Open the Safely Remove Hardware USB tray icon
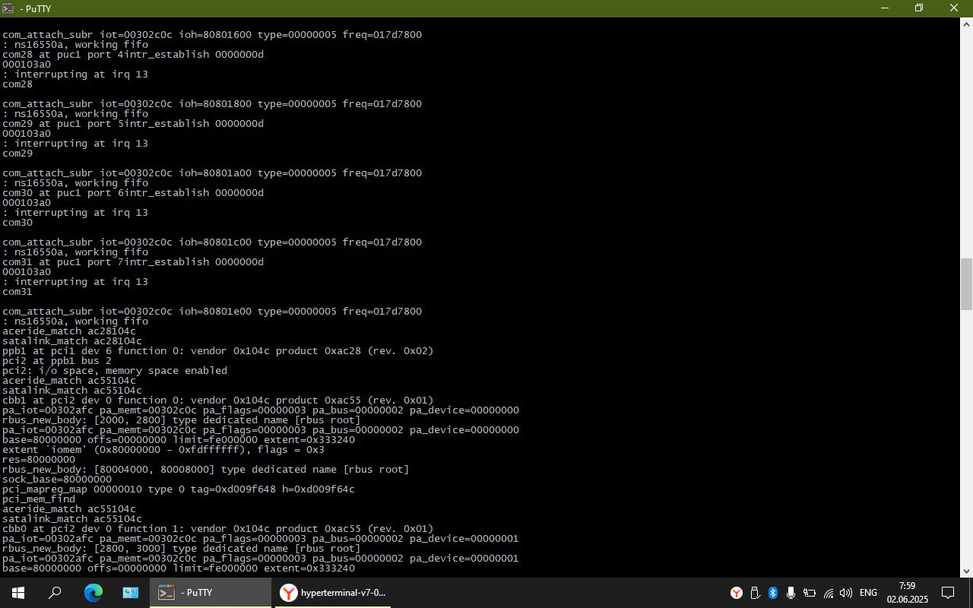This screenshot has height=608, width=973. [755, 593]
